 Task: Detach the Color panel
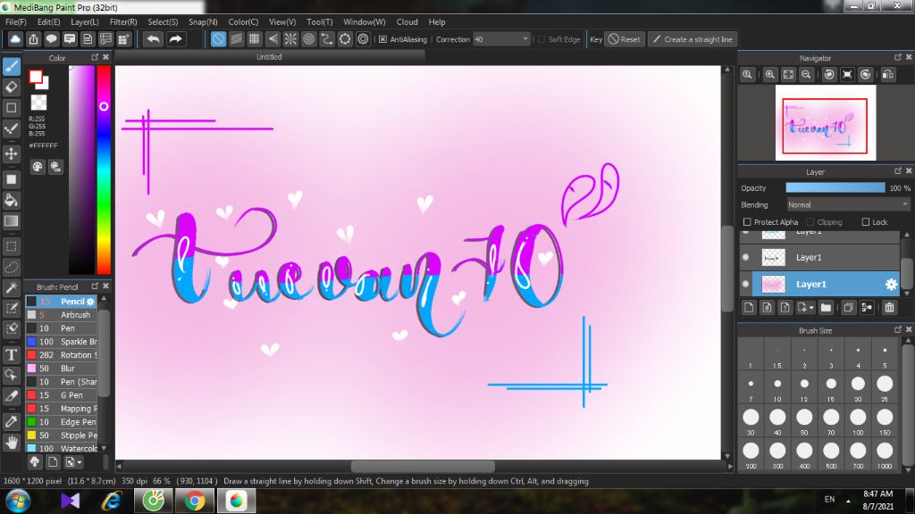(x=95, y=57)
